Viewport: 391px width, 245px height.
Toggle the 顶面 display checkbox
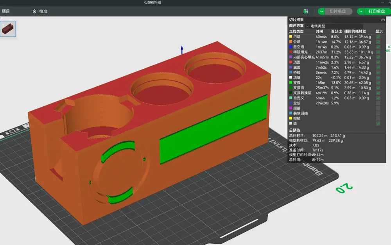click(378, 62)
